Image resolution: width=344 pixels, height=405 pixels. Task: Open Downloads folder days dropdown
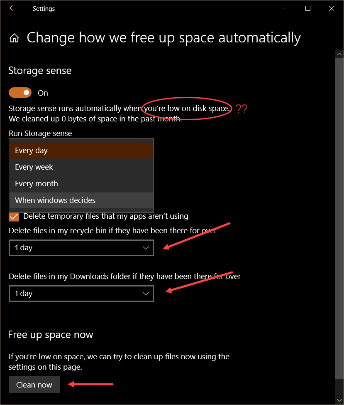(81, 294)
